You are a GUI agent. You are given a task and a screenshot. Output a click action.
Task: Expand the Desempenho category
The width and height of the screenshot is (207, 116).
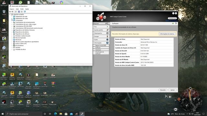(x=101, y=33)
